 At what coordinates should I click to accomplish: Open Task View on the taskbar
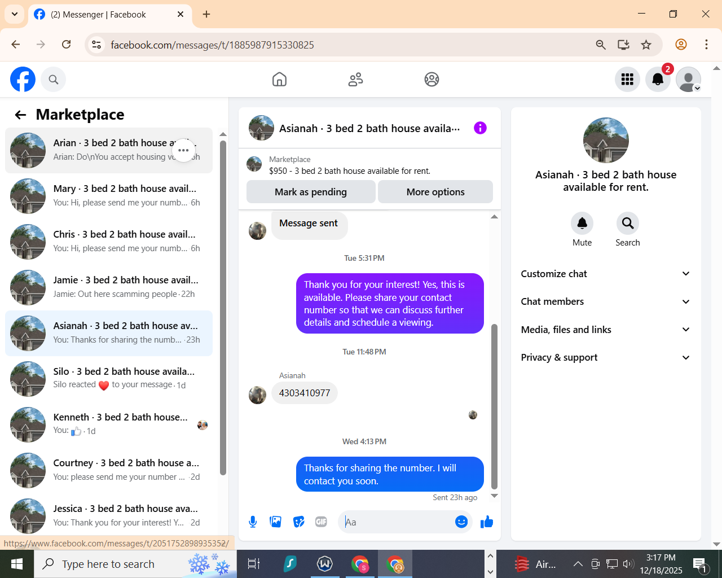coord(254,564)
